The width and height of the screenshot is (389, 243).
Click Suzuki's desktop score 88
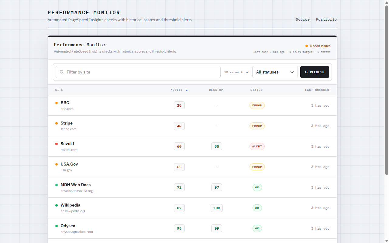pyautogui.click(x=217, y=146)
